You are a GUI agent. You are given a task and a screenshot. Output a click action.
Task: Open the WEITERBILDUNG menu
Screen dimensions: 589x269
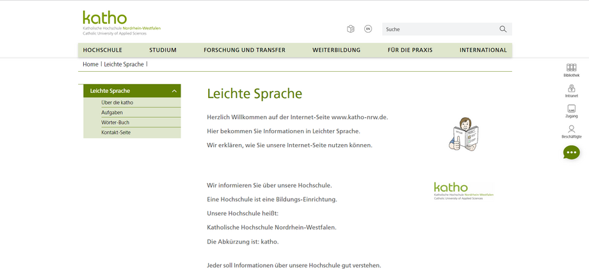click(336, 50)
